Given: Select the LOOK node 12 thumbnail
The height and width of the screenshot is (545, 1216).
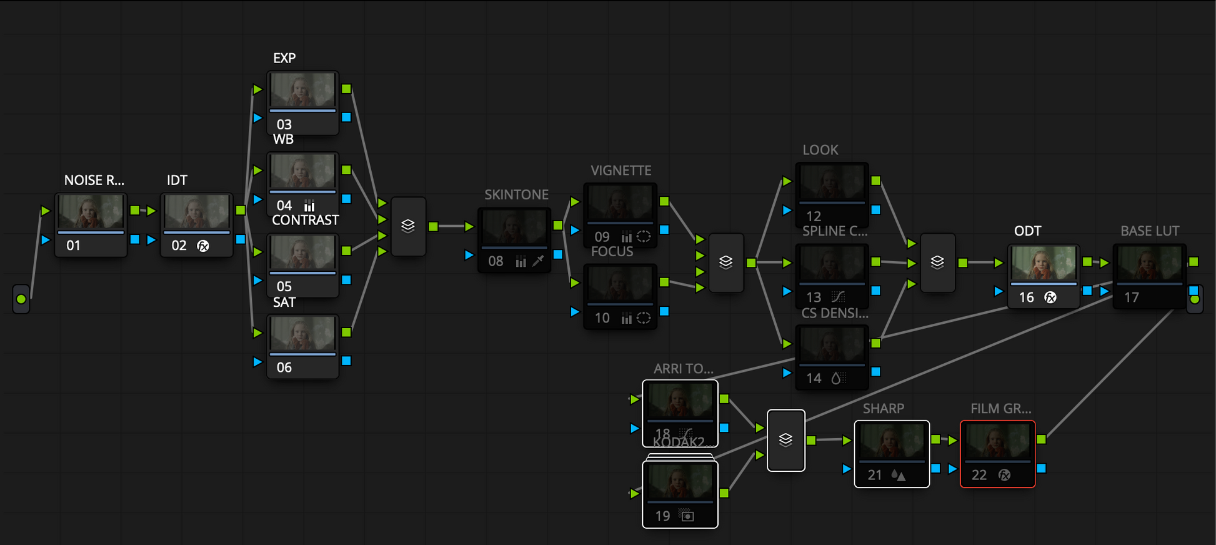Looking at the screenshot, I should point(832,182).
